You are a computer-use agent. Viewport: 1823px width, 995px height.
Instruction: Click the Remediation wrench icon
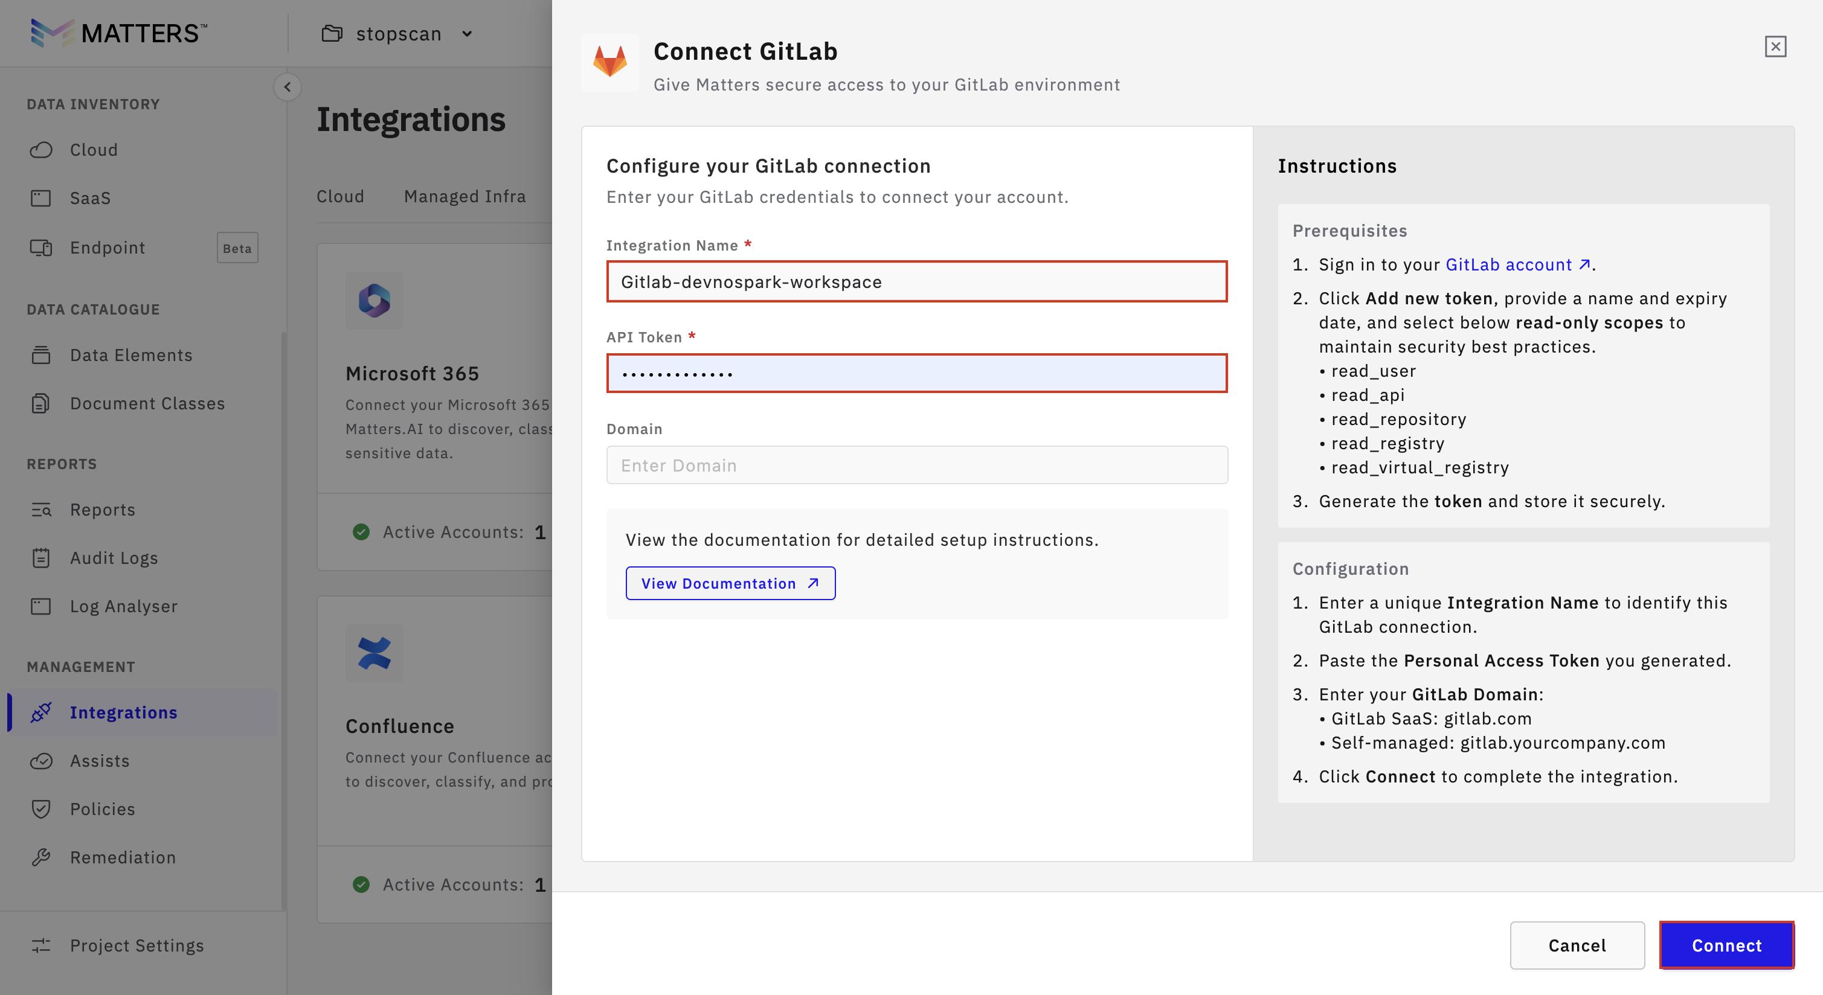click(x=41, y=857)
